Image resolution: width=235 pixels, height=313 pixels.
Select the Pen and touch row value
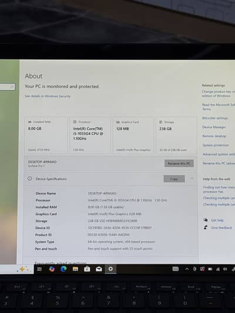(x=120, y=248)
